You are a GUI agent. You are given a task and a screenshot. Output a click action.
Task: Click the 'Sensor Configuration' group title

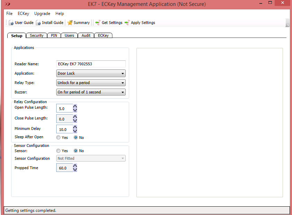click(32, 146)
